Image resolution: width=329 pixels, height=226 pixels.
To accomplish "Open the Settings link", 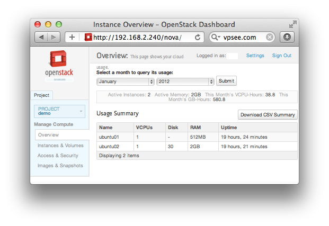I will (255, 56).
